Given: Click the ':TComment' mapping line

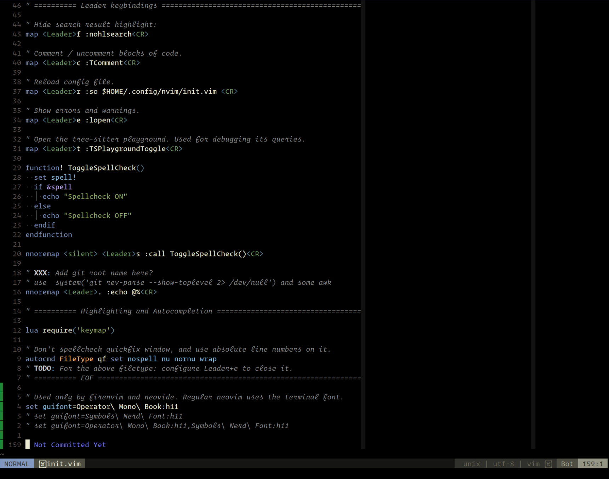Looking at the screenshot, I should point(82,63).
